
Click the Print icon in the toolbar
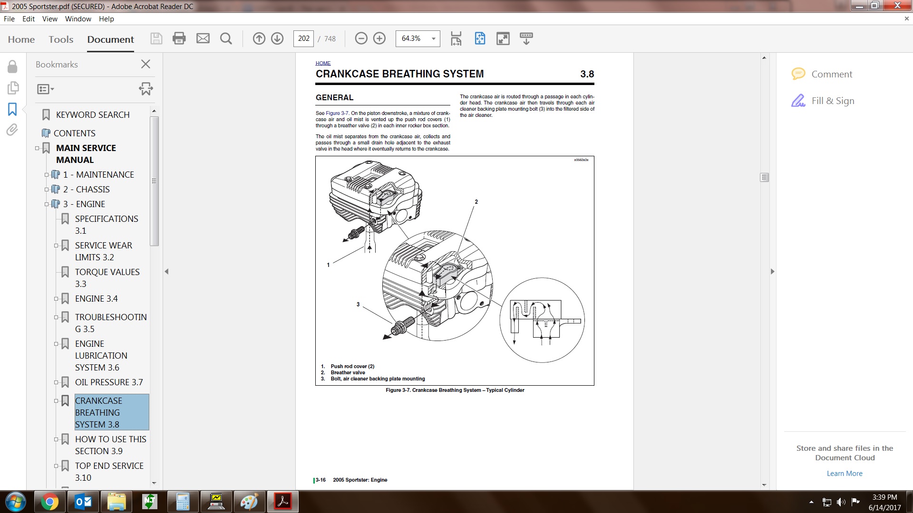[x=179, y=38]
